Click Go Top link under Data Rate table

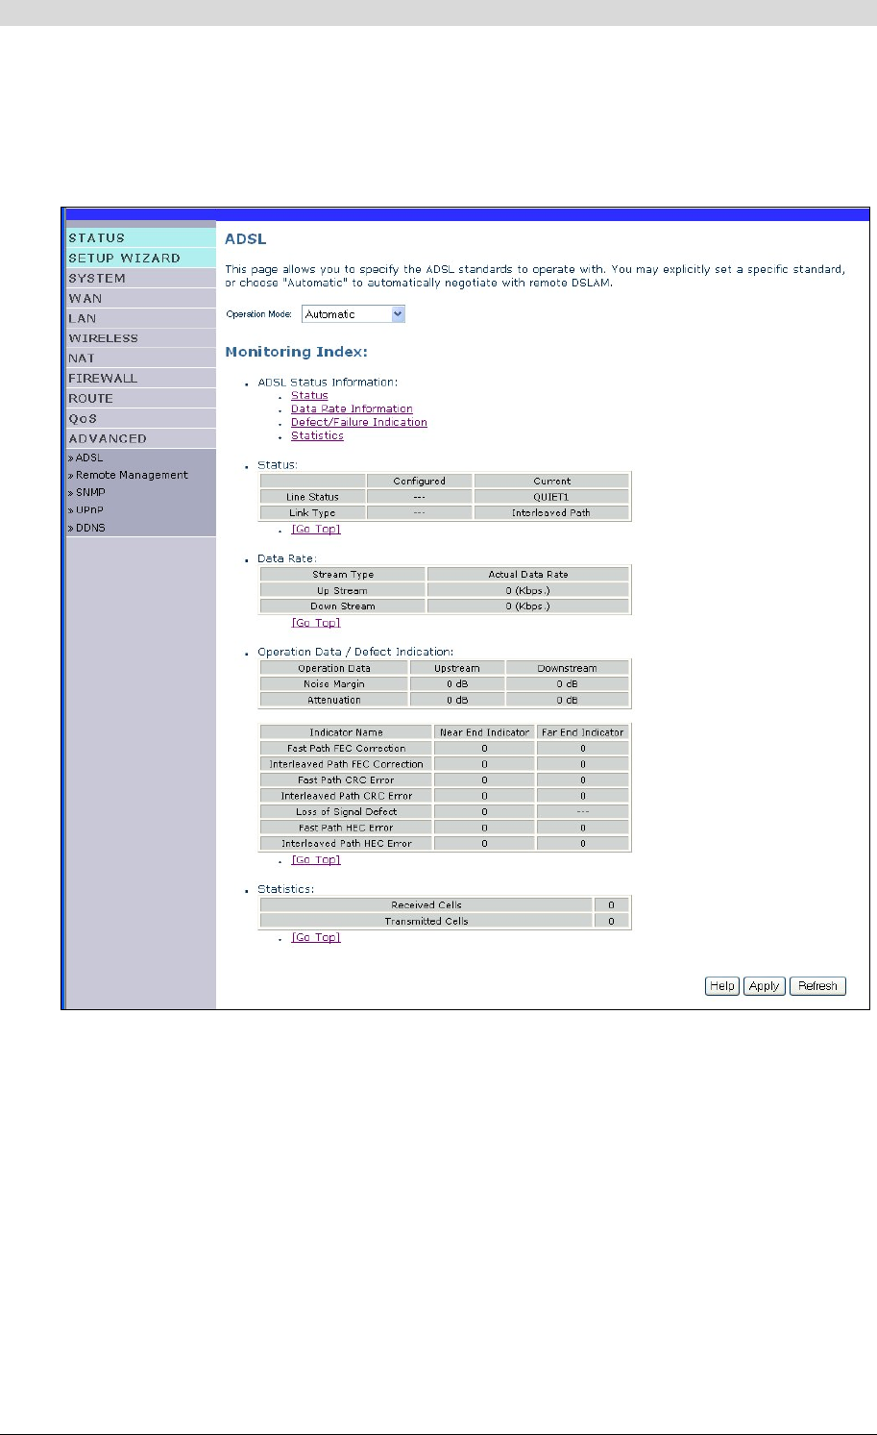(316, 623)
